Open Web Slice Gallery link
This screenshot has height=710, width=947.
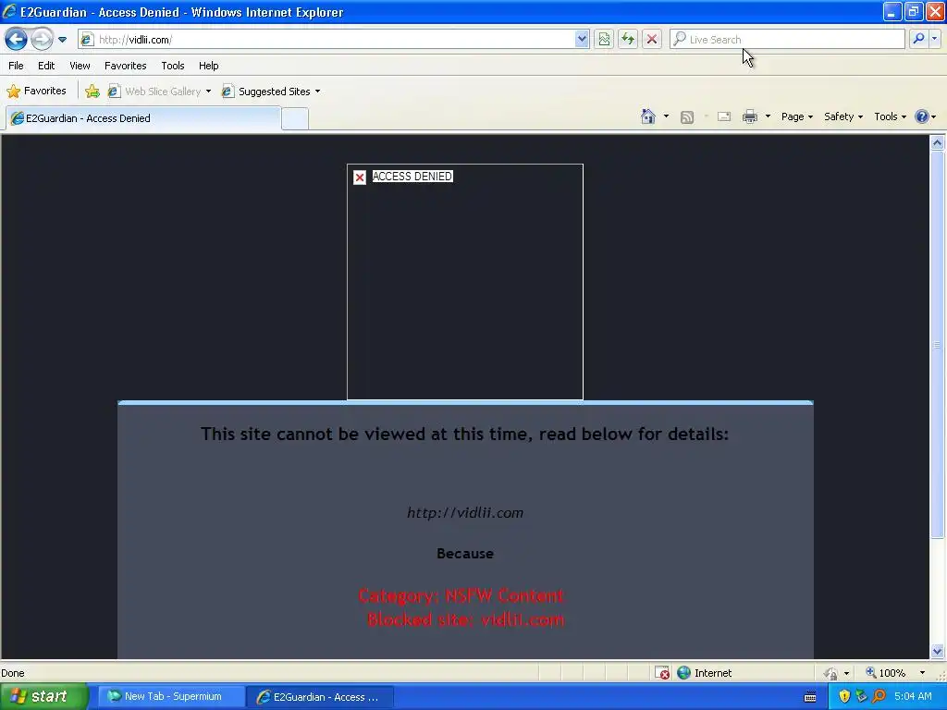point(154,92)
